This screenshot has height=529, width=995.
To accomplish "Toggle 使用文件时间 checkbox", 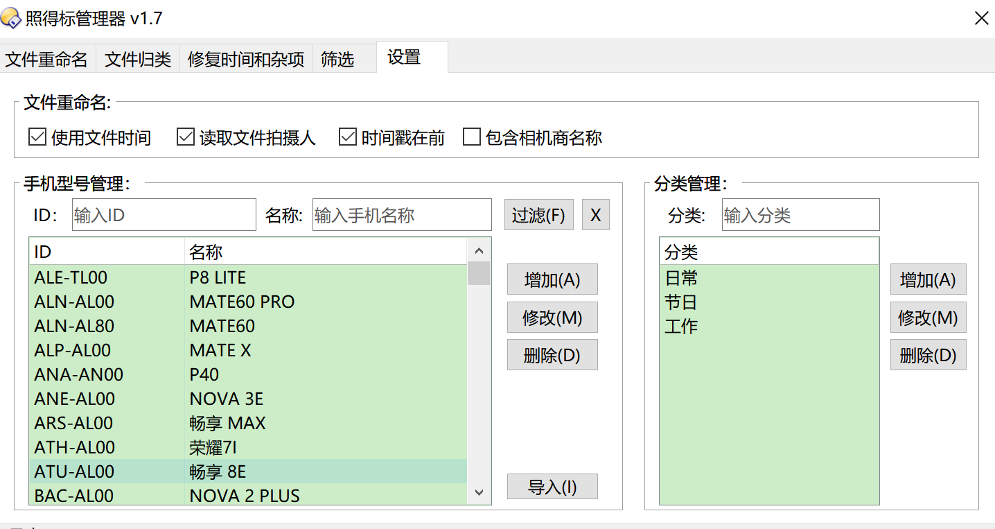I will [x=37, y=137].
